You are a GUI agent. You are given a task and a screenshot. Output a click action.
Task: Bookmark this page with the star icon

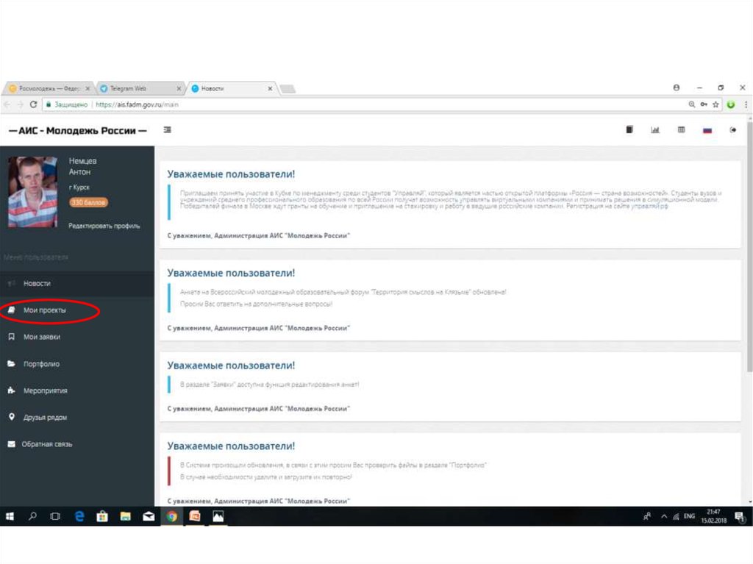[x=715, y=104]
